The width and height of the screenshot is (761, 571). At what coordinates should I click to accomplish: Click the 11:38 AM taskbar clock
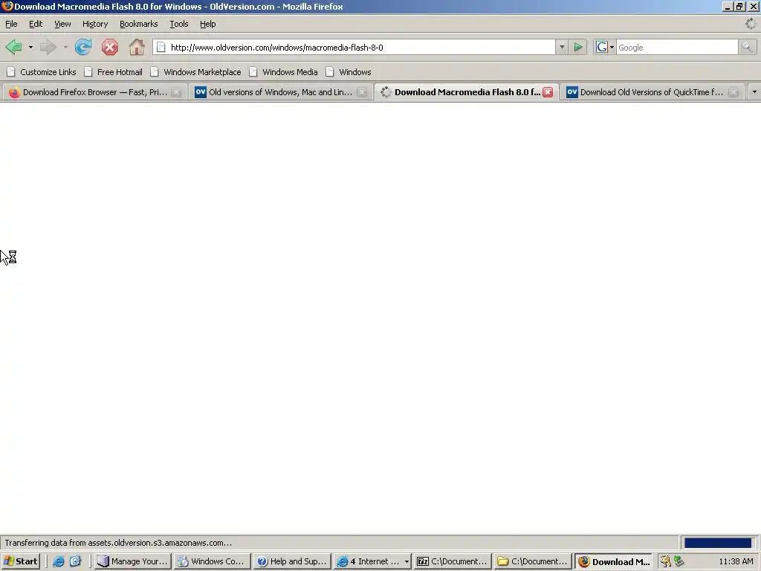coord(736,561)
